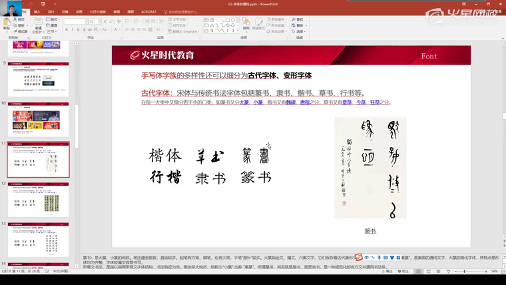
Task: Click the Bold formatting icon
Action: coord(67,31)
